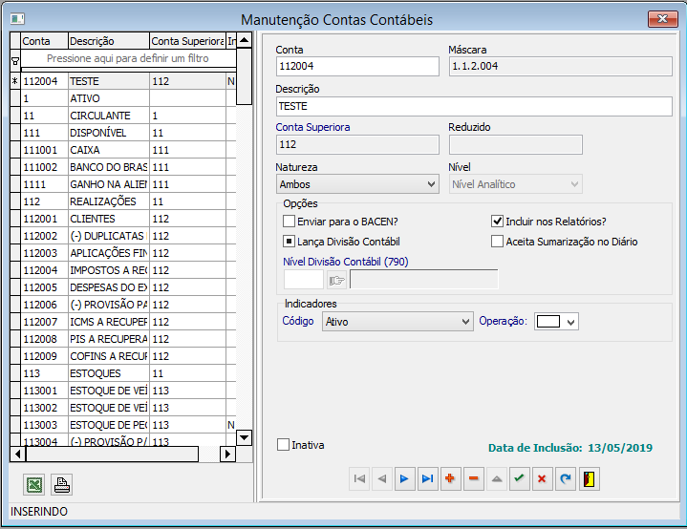Click the exit door icon

click(589, 479)
